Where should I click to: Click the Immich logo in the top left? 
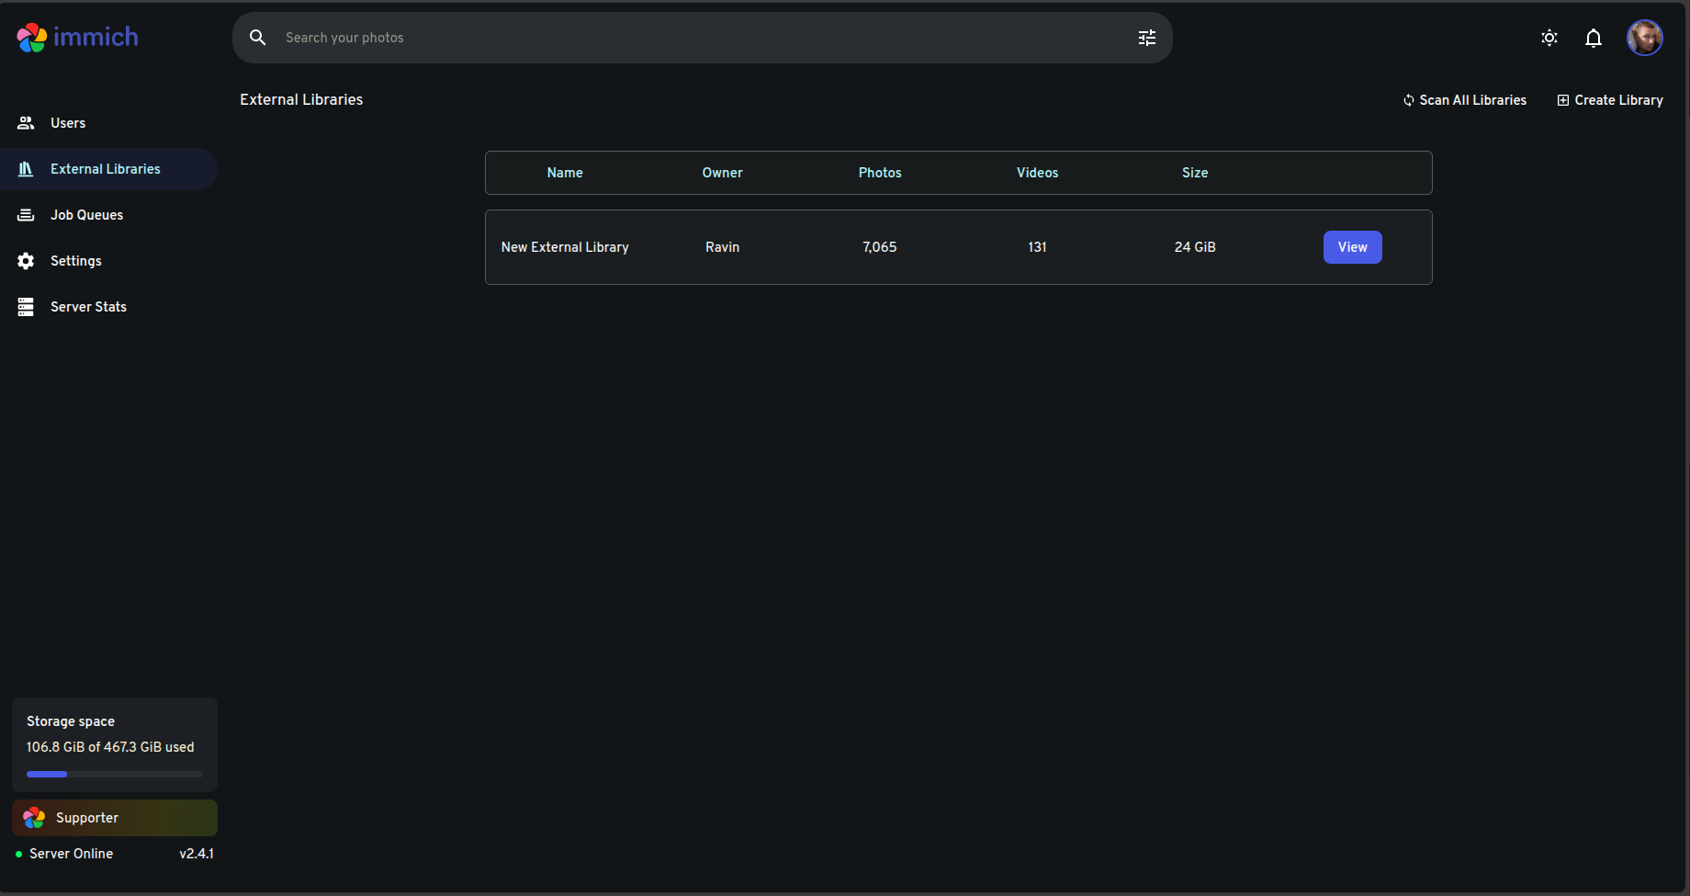77,37
